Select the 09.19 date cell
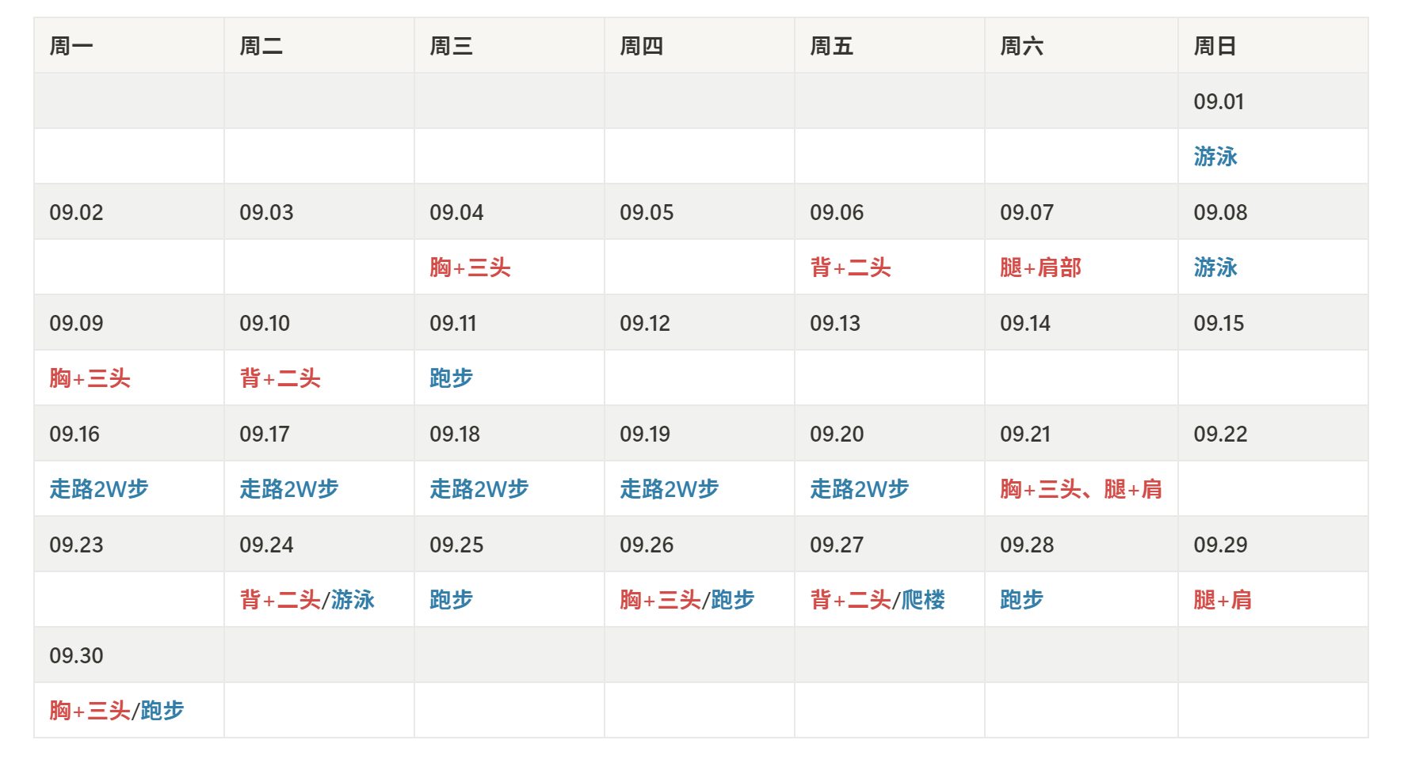The image size is (1404, 759). 700,434
